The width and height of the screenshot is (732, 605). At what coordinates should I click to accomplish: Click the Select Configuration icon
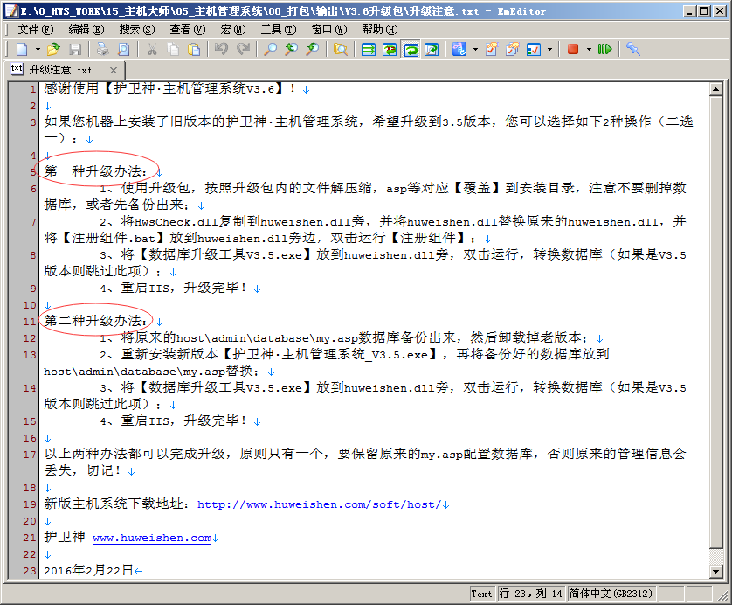(x=459, y=49)
